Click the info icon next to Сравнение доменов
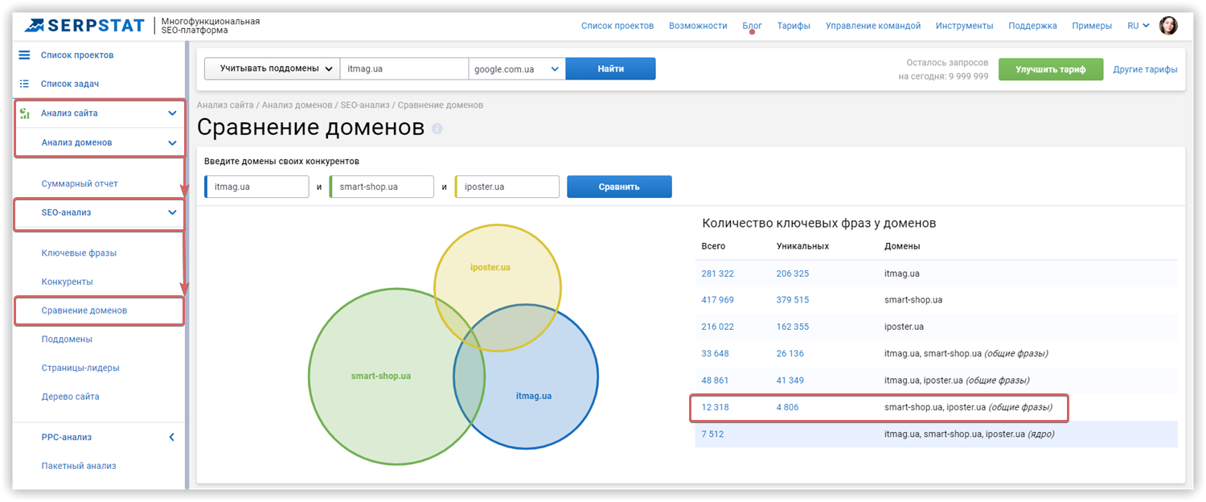1206x502 pixels. coord(437,129)
